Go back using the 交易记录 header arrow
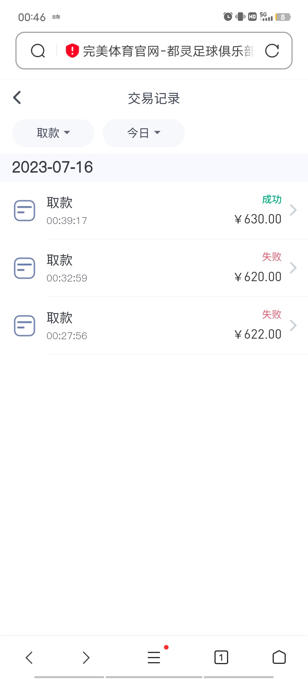The width and height of the screenshot is (308, 679). (x=17, y=98)
